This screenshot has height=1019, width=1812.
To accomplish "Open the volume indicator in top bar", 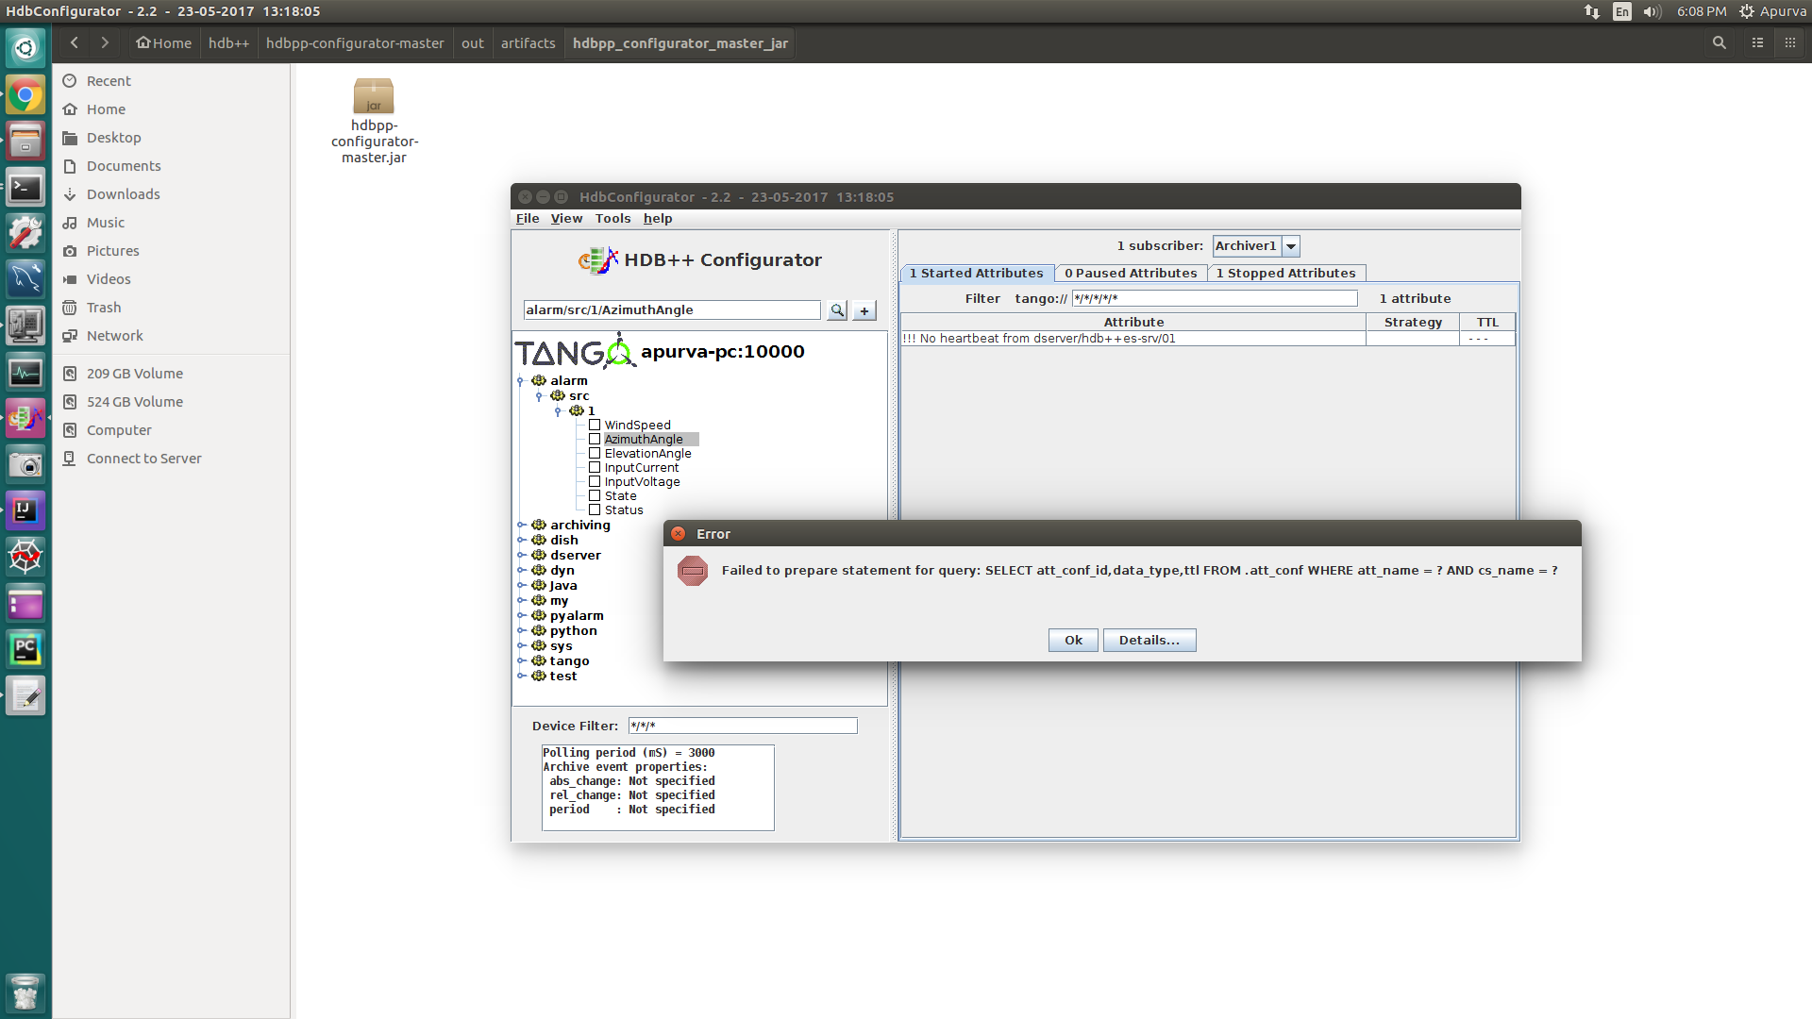I will coord(1652,11).
